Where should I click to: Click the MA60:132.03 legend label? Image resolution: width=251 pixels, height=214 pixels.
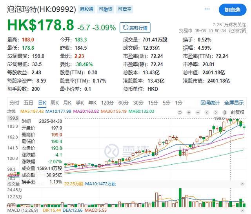(141, 111)
